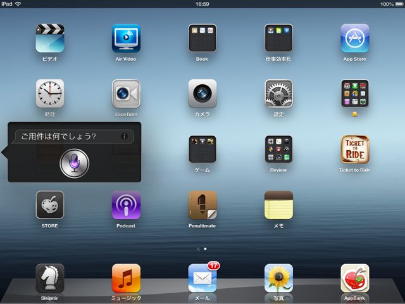Launch Sleipnir browser from dock

click(x=50, y=278)
